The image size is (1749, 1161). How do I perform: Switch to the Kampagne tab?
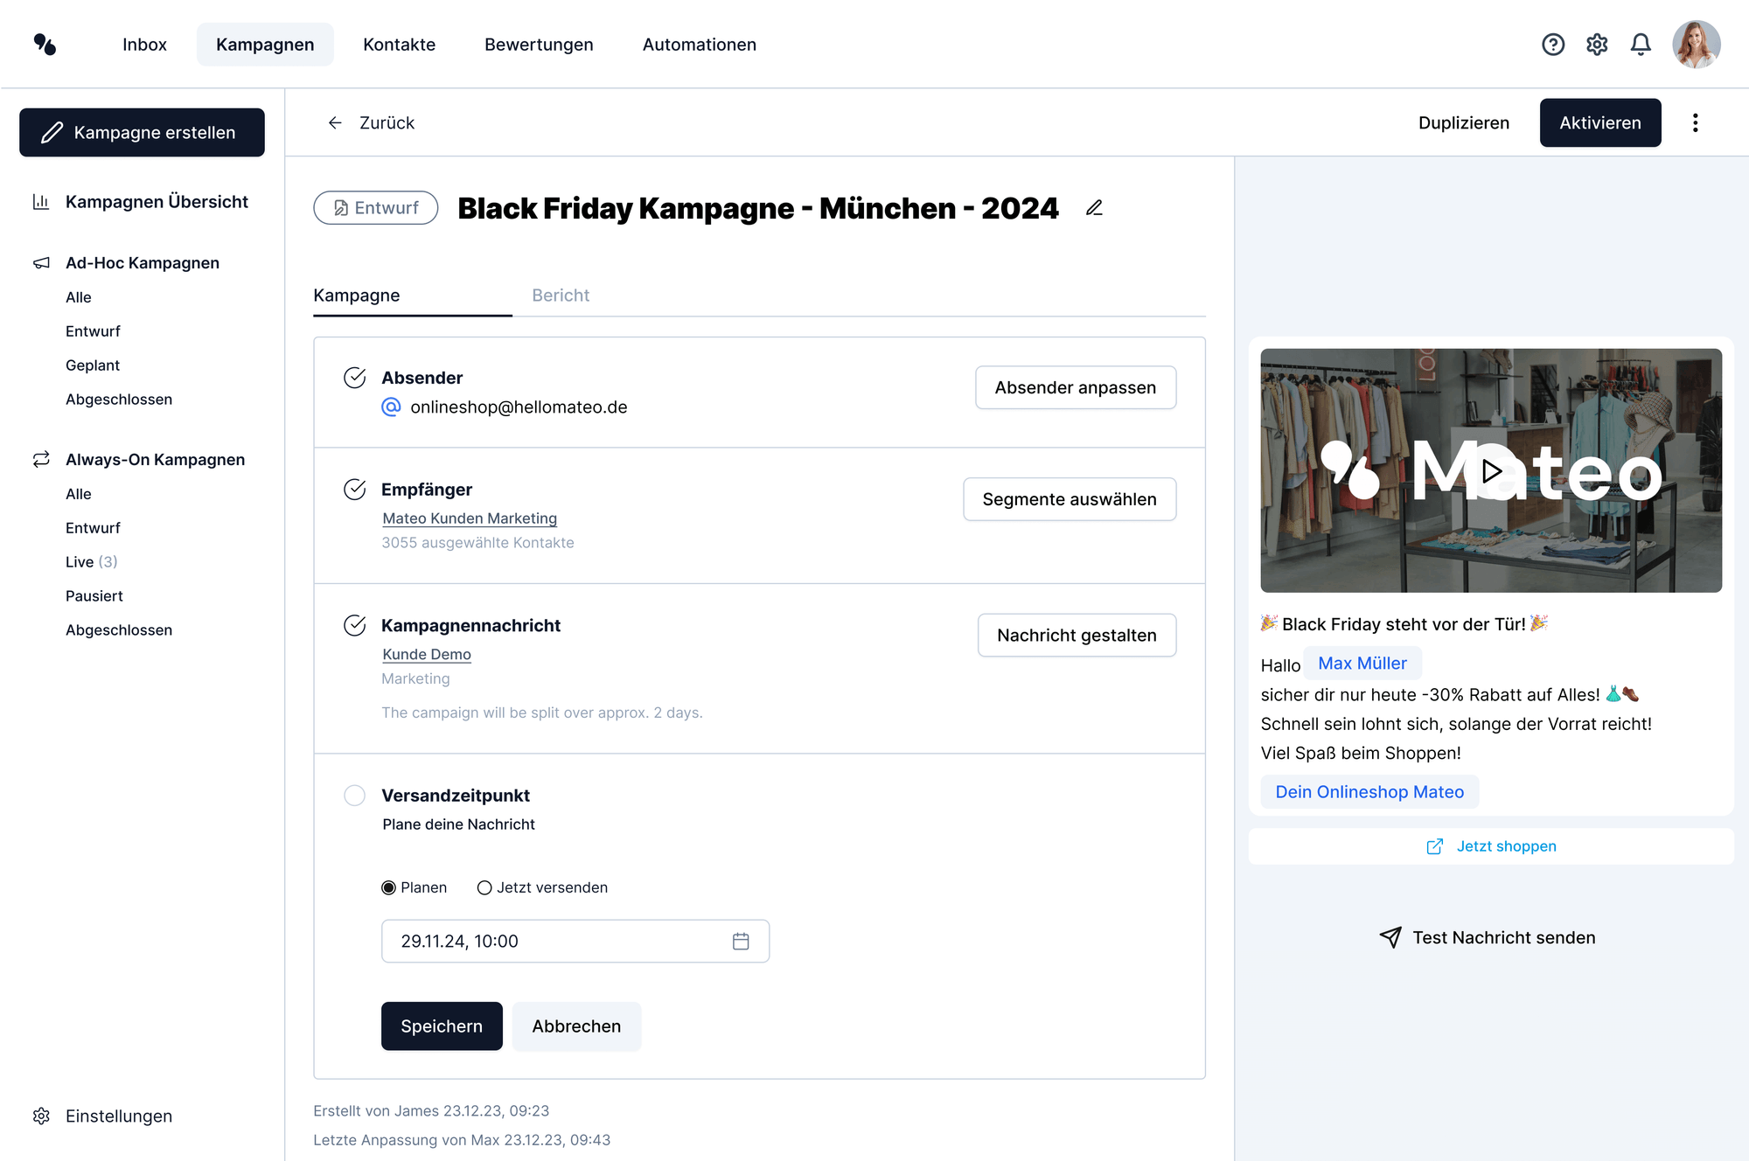click(x=357, y=295)
